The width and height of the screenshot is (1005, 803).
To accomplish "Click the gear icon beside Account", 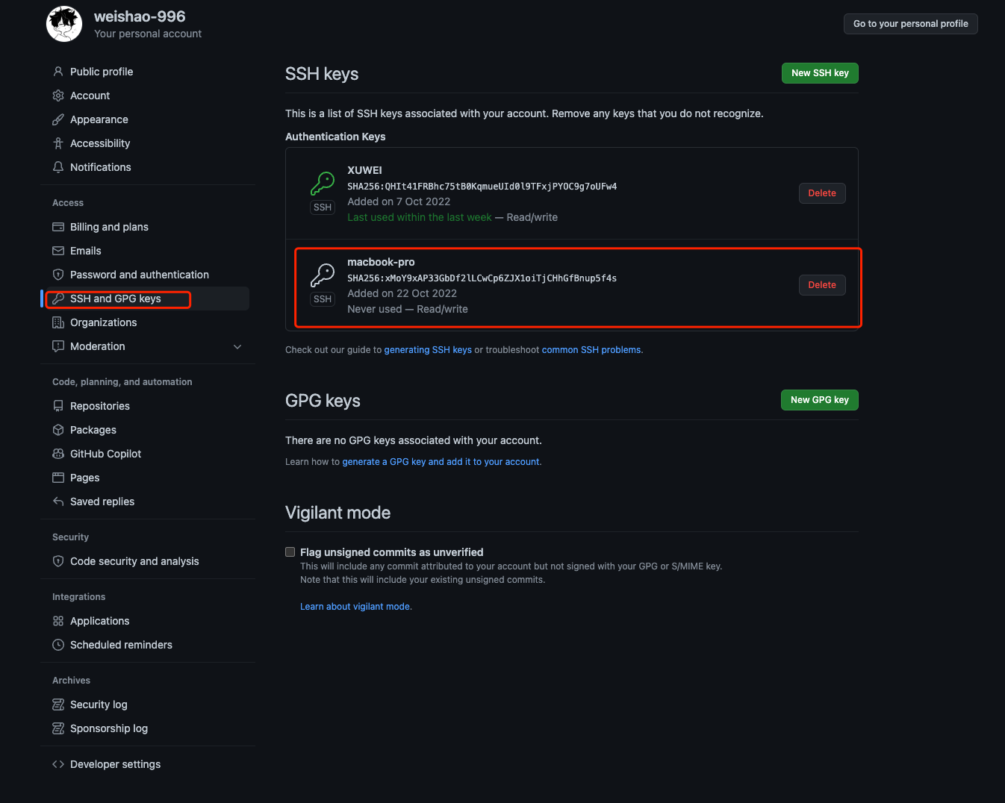I will click(x=58, y=96).
